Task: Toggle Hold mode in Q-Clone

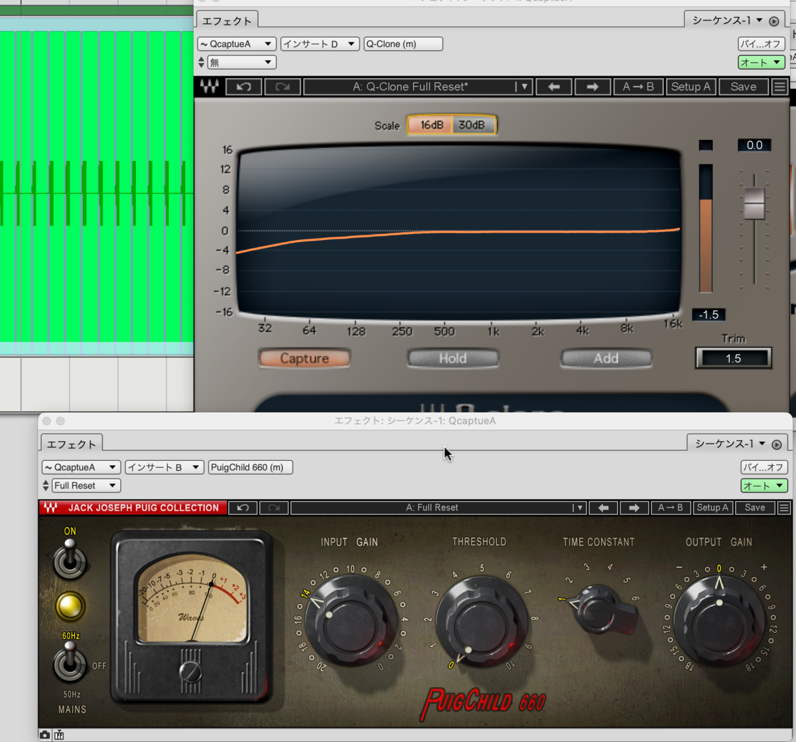Action: point(452,359)
